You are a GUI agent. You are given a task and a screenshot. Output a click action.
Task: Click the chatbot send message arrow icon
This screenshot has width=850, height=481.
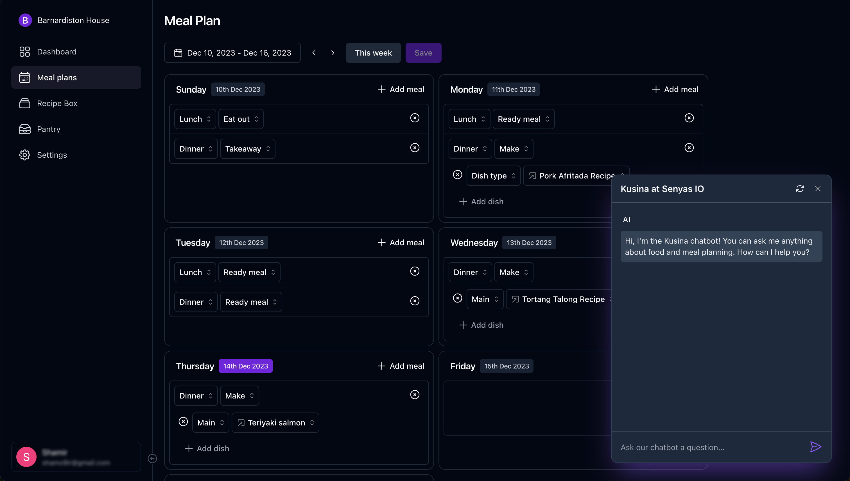pos(815,447)
